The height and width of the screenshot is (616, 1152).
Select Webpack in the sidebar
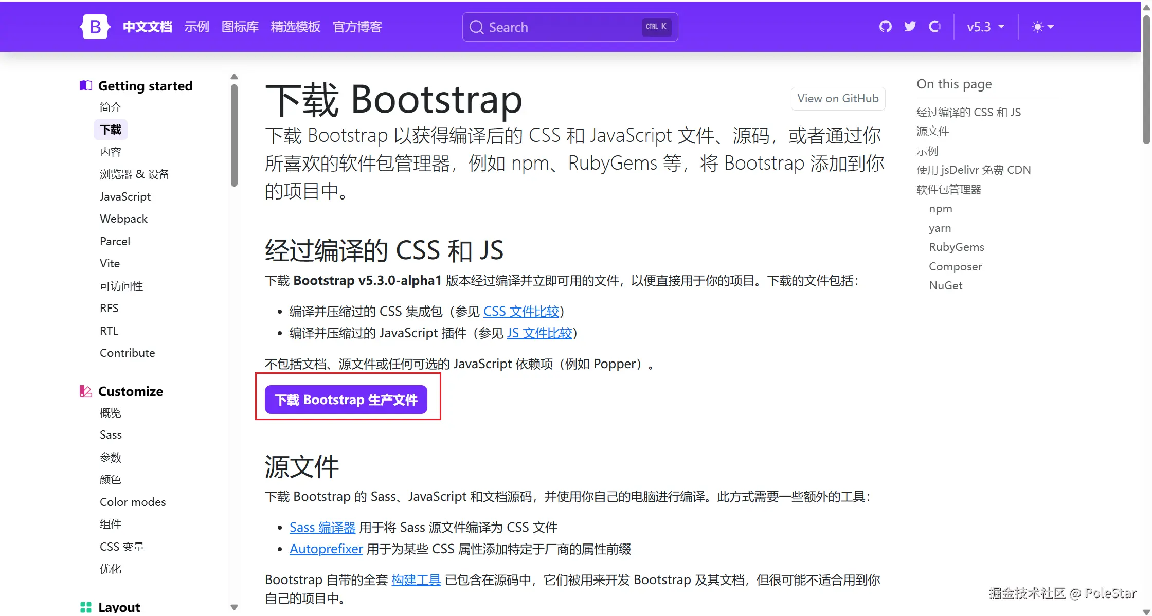tap(123, 219)
